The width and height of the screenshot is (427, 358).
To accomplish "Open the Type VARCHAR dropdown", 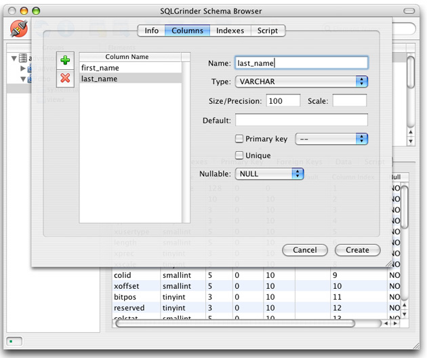I will click(302, 81).
